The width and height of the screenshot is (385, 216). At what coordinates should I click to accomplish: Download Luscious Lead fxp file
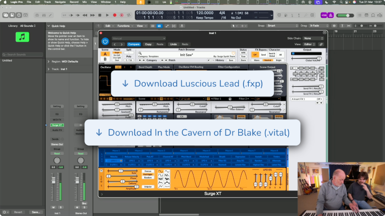192,84
